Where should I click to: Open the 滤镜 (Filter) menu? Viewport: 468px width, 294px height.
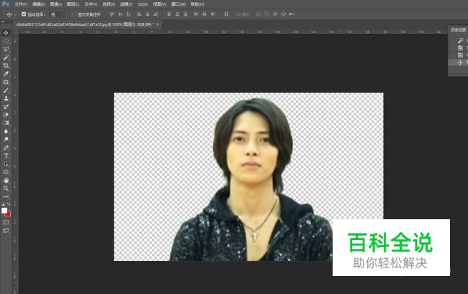pyautogui.click(x=126, y=4)
